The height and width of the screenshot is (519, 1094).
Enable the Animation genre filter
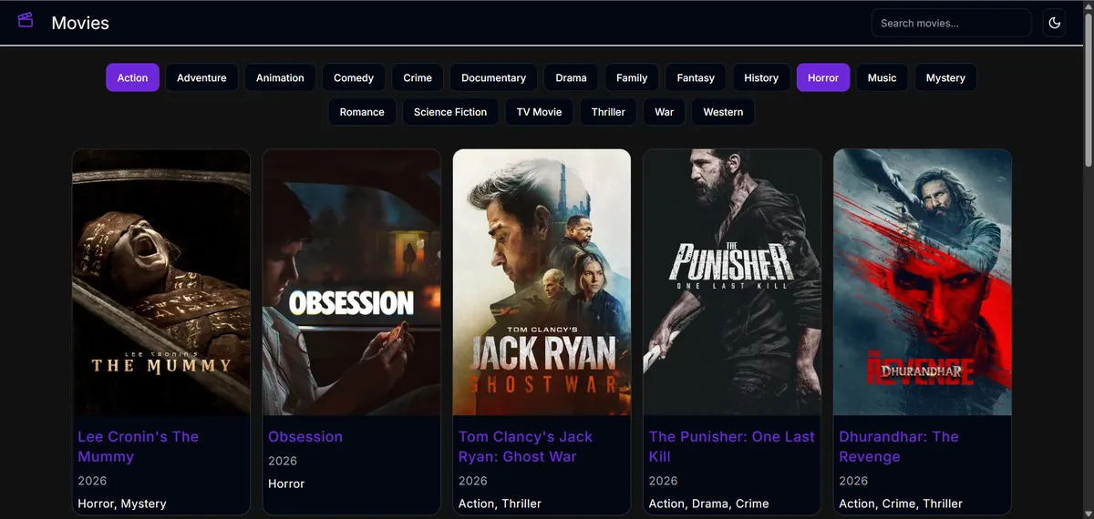(280, 77)
